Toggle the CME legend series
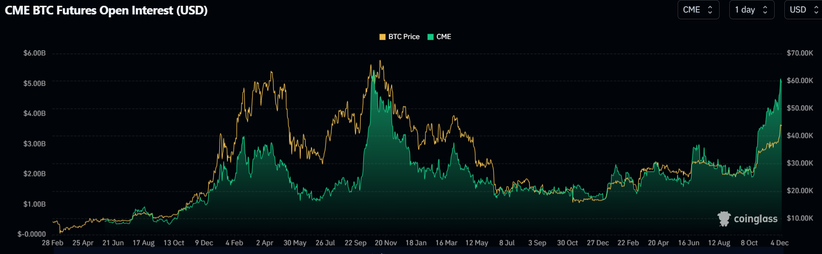Screen dimensions: 822x254 [439, 37]
